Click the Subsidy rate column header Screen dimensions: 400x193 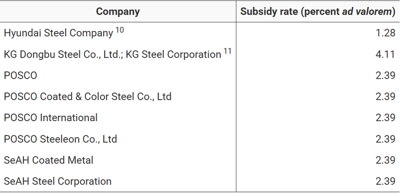click(318, 11)
